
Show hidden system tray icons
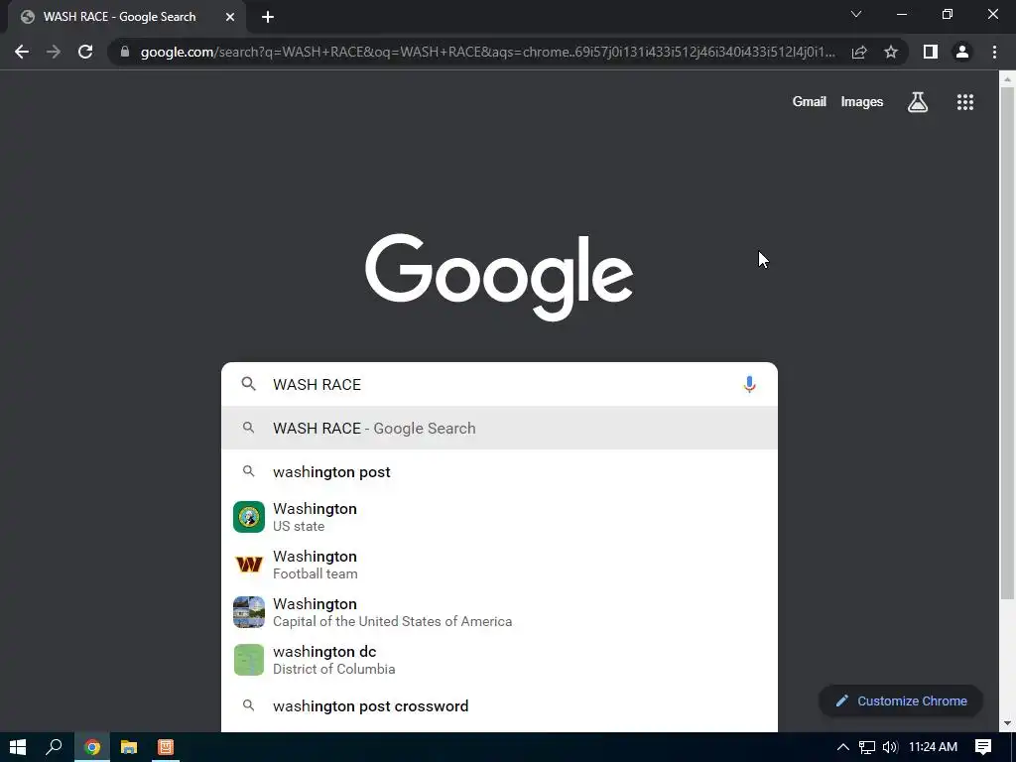(843, 747)
